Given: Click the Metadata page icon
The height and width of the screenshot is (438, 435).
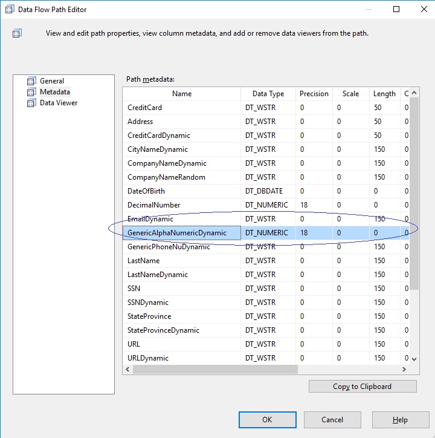Looking at the screenshot, I should [x=31, y=91].
